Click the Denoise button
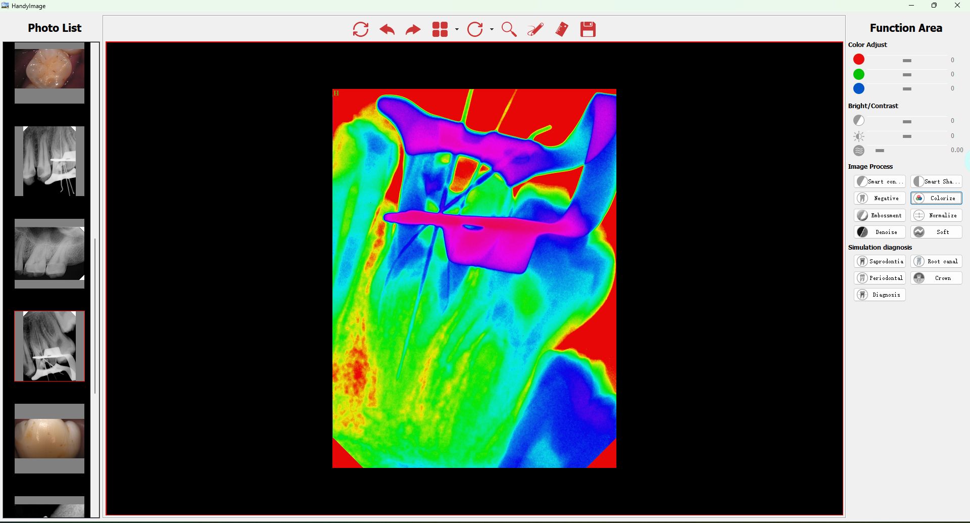The width and height of the screenshot is (970, 523). coord(880,232)
